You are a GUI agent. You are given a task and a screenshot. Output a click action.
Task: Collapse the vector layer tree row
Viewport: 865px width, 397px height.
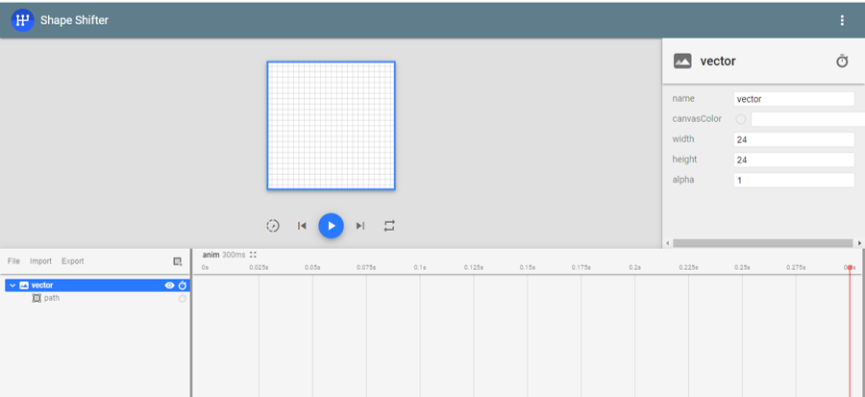[x=12, y=285]
